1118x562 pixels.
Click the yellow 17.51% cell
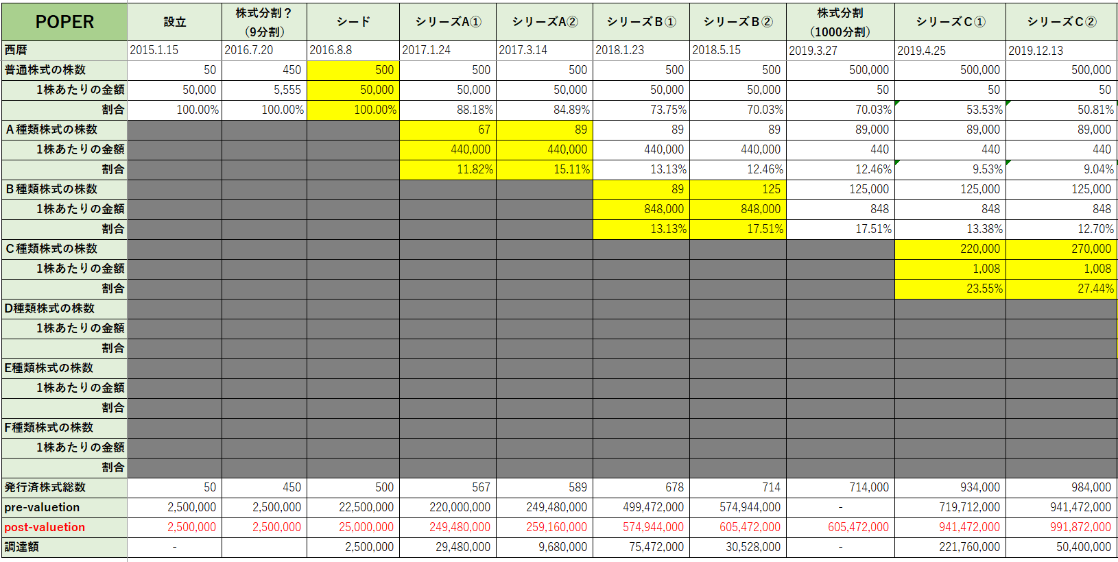click(x=738, y=229)
